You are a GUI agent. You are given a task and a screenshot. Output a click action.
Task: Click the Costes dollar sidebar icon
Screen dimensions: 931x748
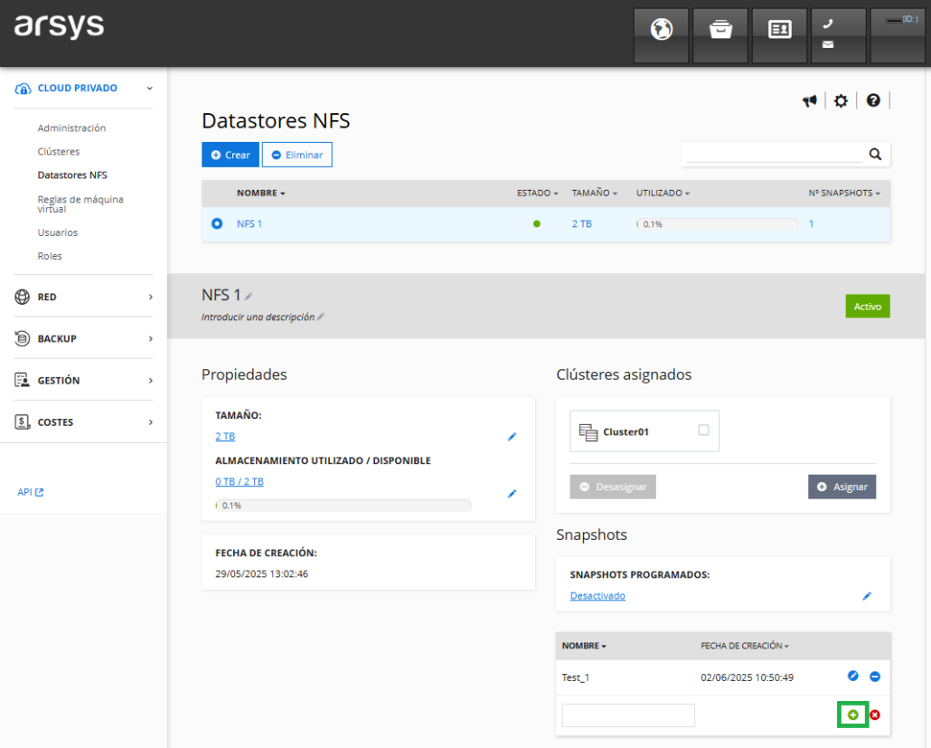[x=22, y=421]
